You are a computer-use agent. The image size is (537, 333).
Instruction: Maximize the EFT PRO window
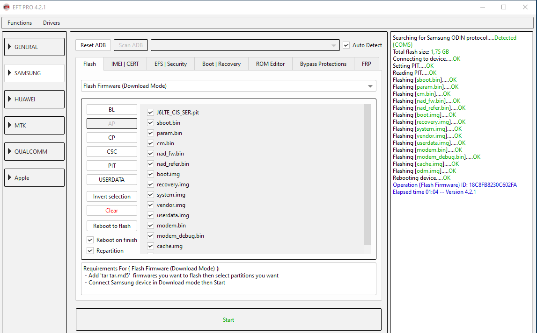coord(504,7)
